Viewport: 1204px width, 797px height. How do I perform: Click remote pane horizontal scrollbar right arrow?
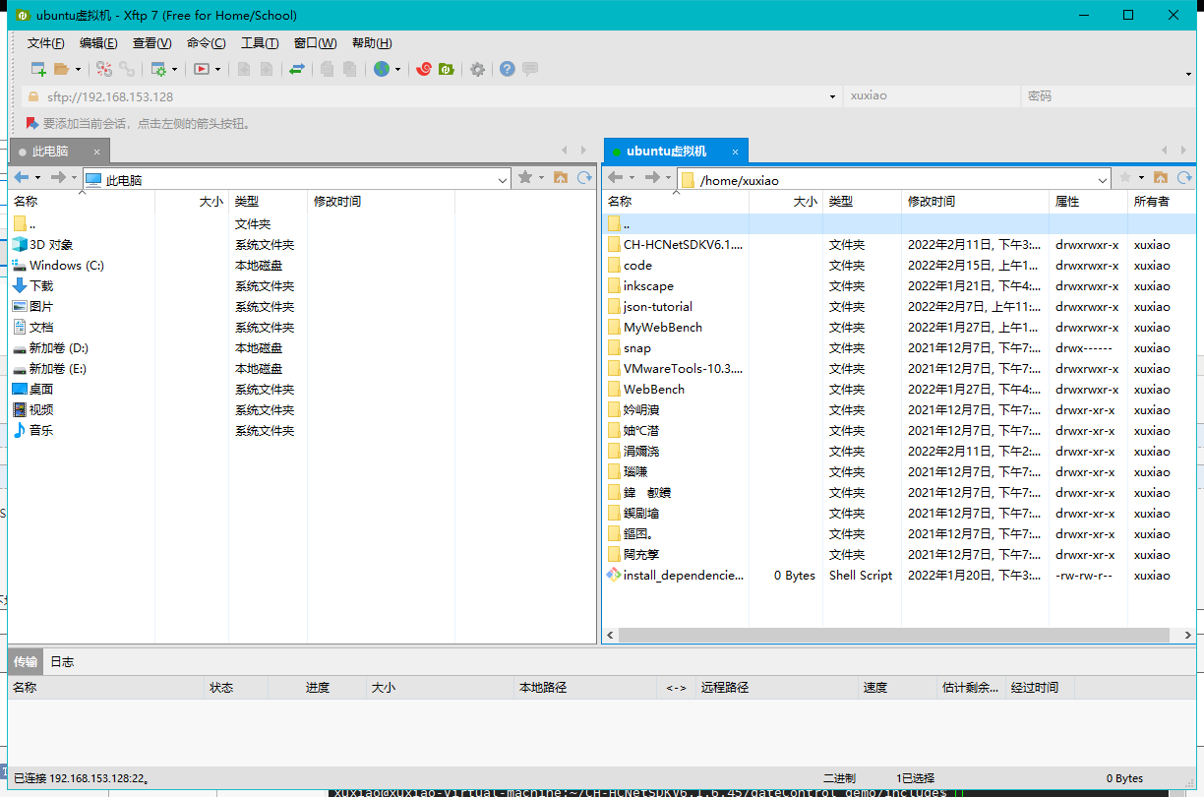pyautogui.click(x=1187, y=636)
